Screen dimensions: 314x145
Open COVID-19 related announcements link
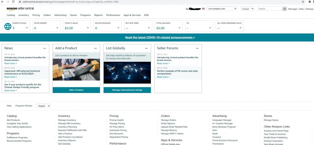(160, 38)
